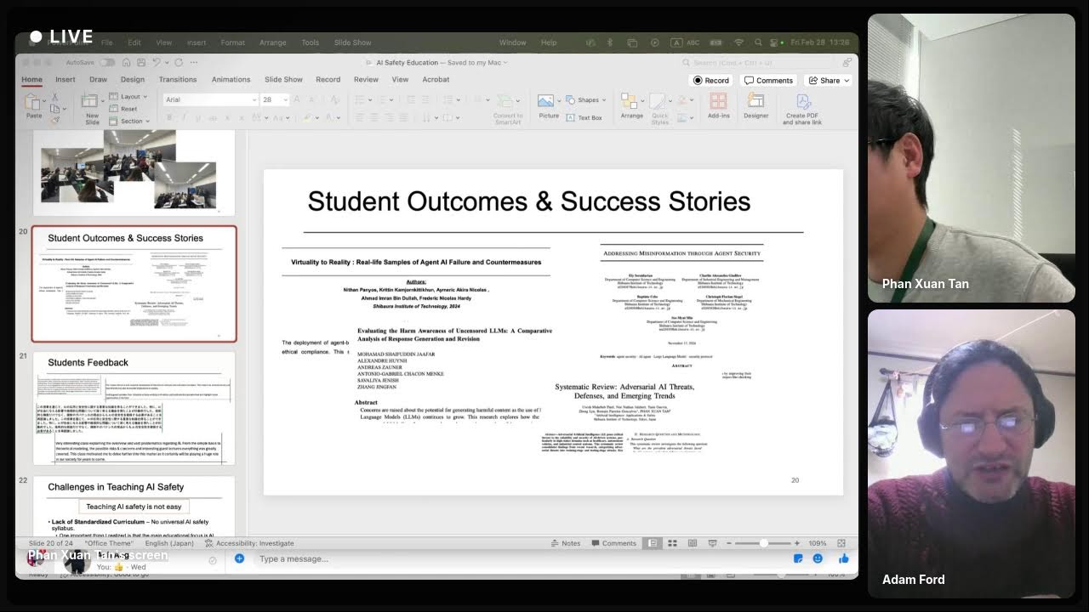The width and height of the screenshot is (1089, 612).
Task: Open the Review ribbon tab
Action: [366, 79]
